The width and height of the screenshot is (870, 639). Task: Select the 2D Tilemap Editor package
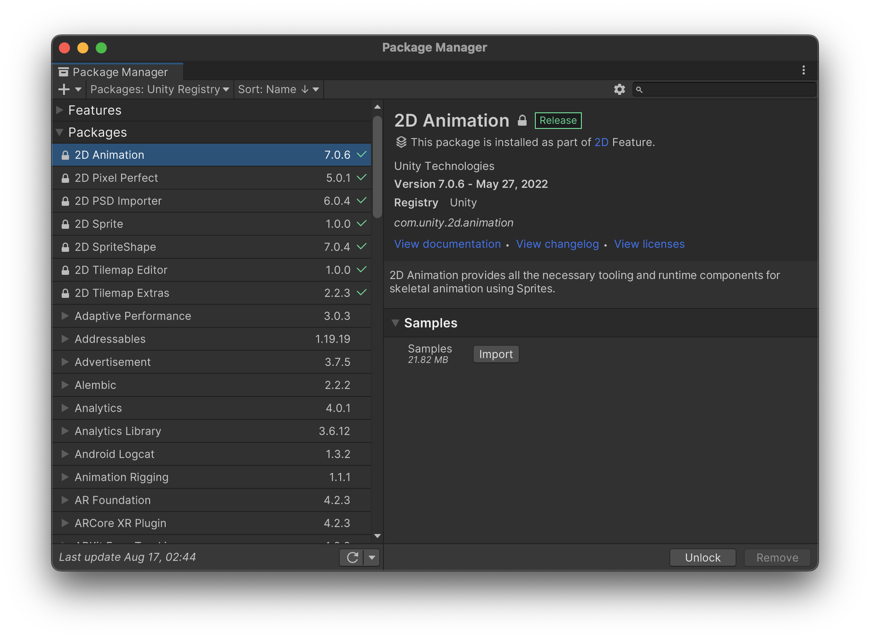[x=212, y=270]
